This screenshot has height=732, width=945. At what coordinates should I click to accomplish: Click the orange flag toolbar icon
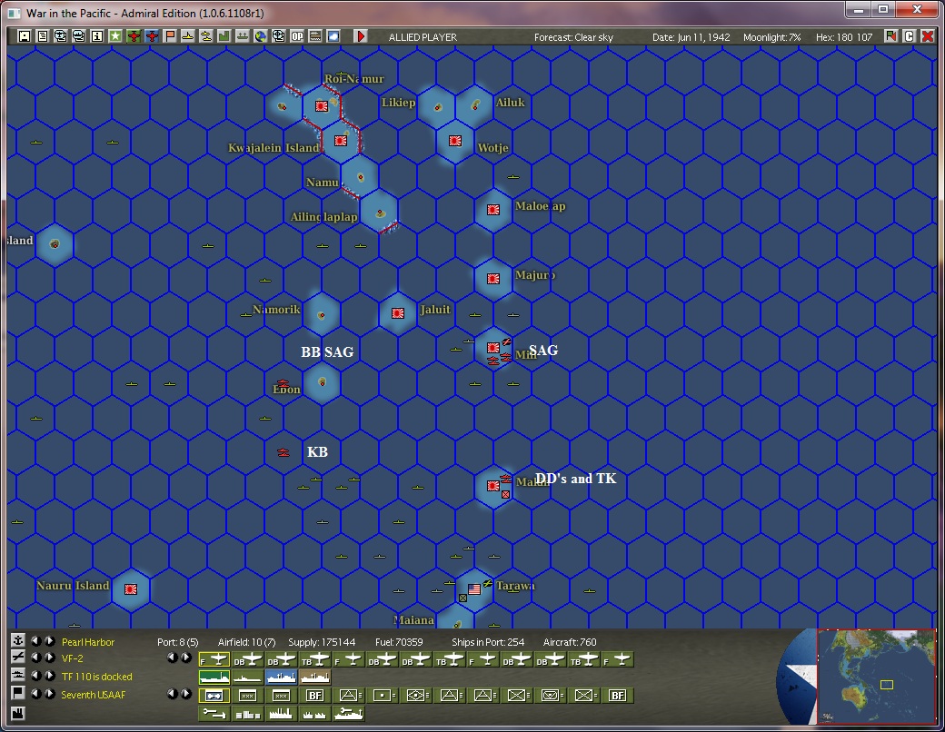click(x=170, y=36)
